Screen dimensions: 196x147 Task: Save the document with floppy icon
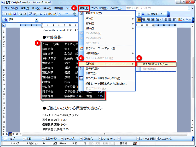(x=14, y=14)
